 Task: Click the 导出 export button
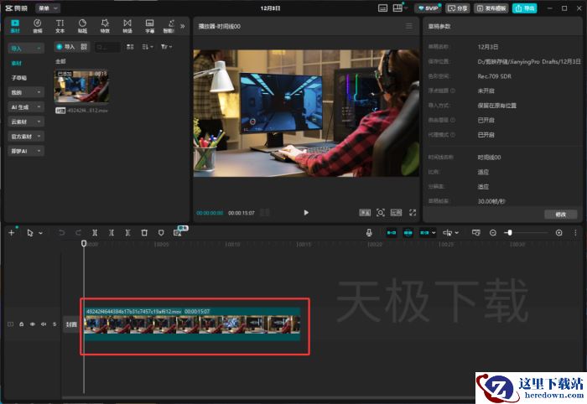[524, 8]
